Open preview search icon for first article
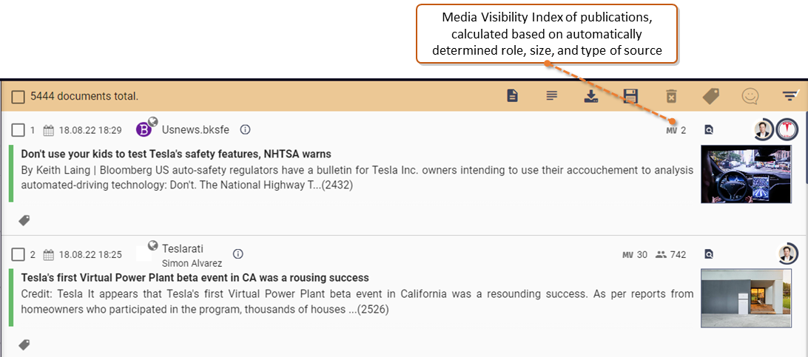The image size is (808, 357). tap(709, 130)
